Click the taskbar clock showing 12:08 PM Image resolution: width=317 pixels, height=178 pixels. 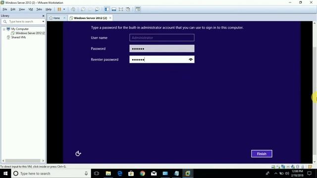(297, 174)
